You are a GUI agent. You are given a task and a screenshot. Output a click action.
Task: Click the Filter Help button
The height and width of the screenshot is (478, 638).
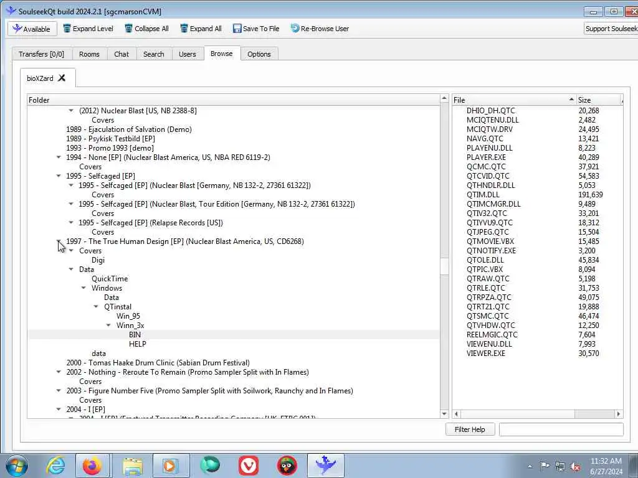click(x=470, y=429)
